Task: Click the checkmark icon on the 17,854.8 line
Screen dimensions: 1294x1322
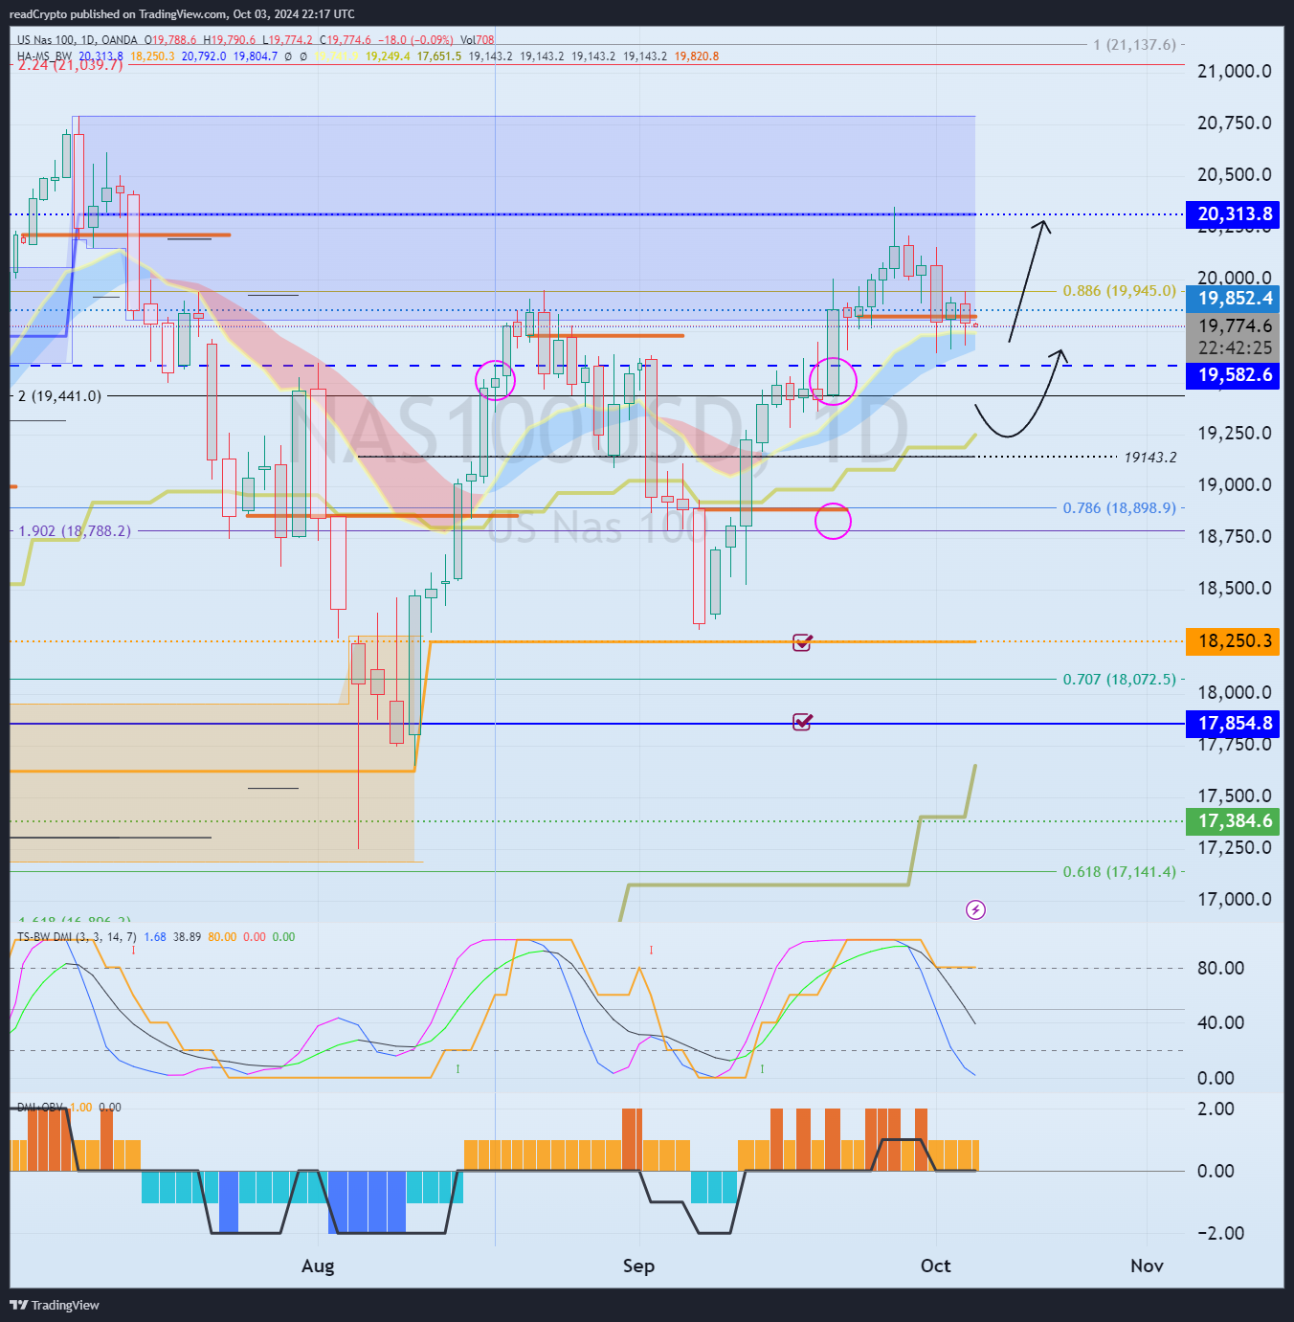Action: point(802,722)
